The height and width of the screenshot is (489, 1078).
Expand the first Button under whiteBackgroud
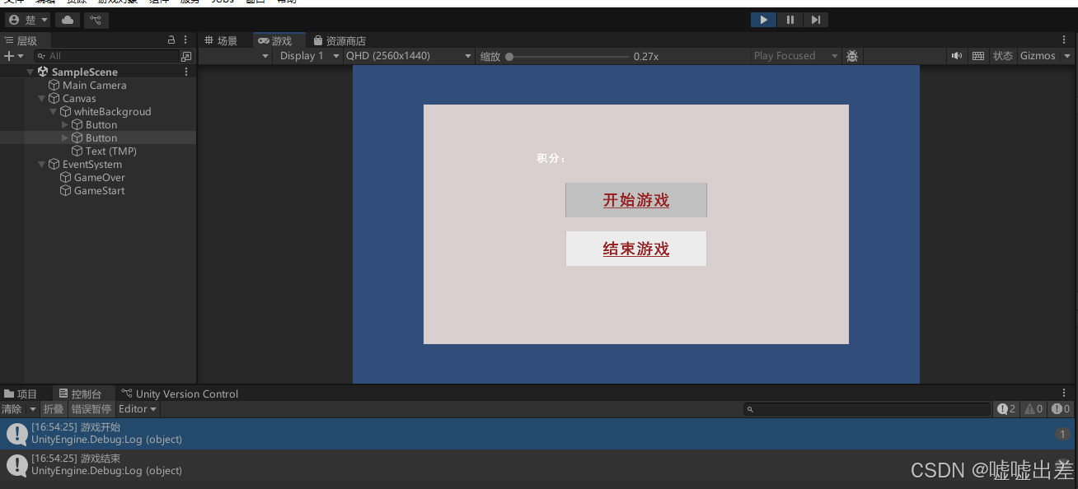pos(65,124)
